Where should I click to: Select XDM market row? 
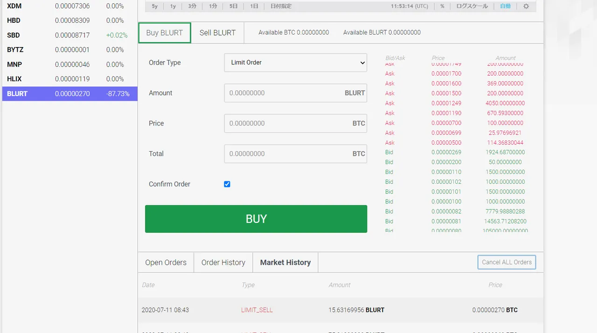pyautogui.click(x=70, y=6)
